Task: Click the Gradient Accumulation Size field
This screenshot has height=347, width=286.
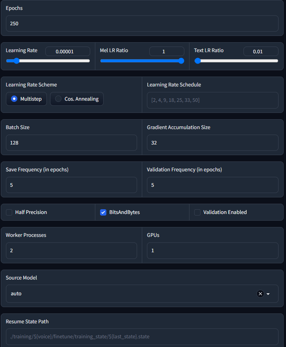Action: pyautogui.click(x=212, y=143)
